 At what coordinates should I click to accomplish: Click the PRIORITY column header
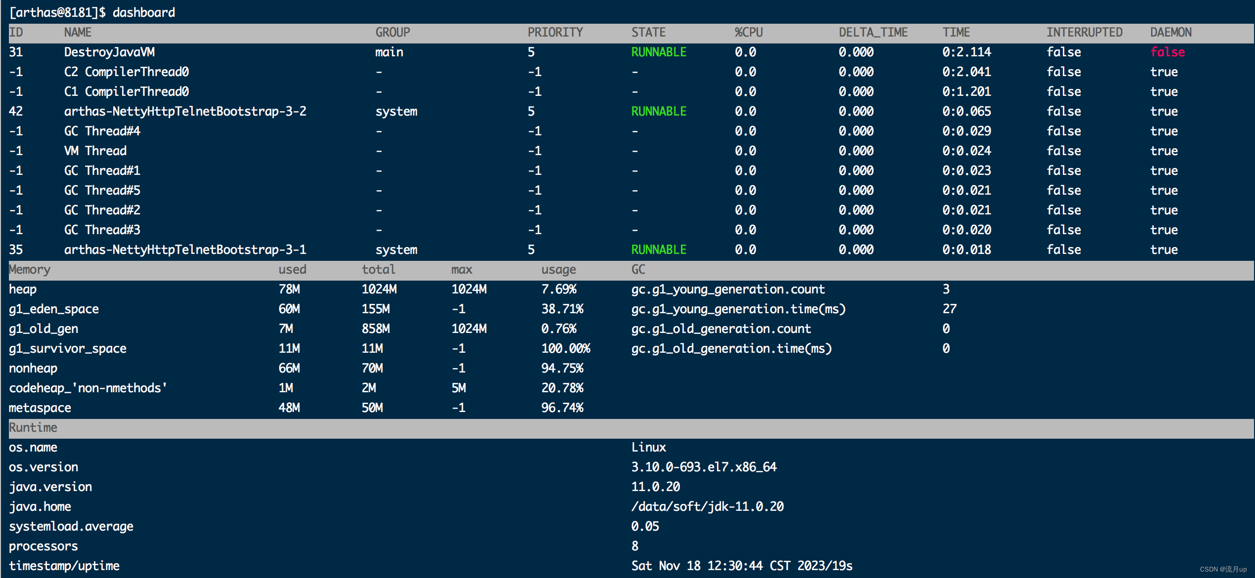(555, 32)
